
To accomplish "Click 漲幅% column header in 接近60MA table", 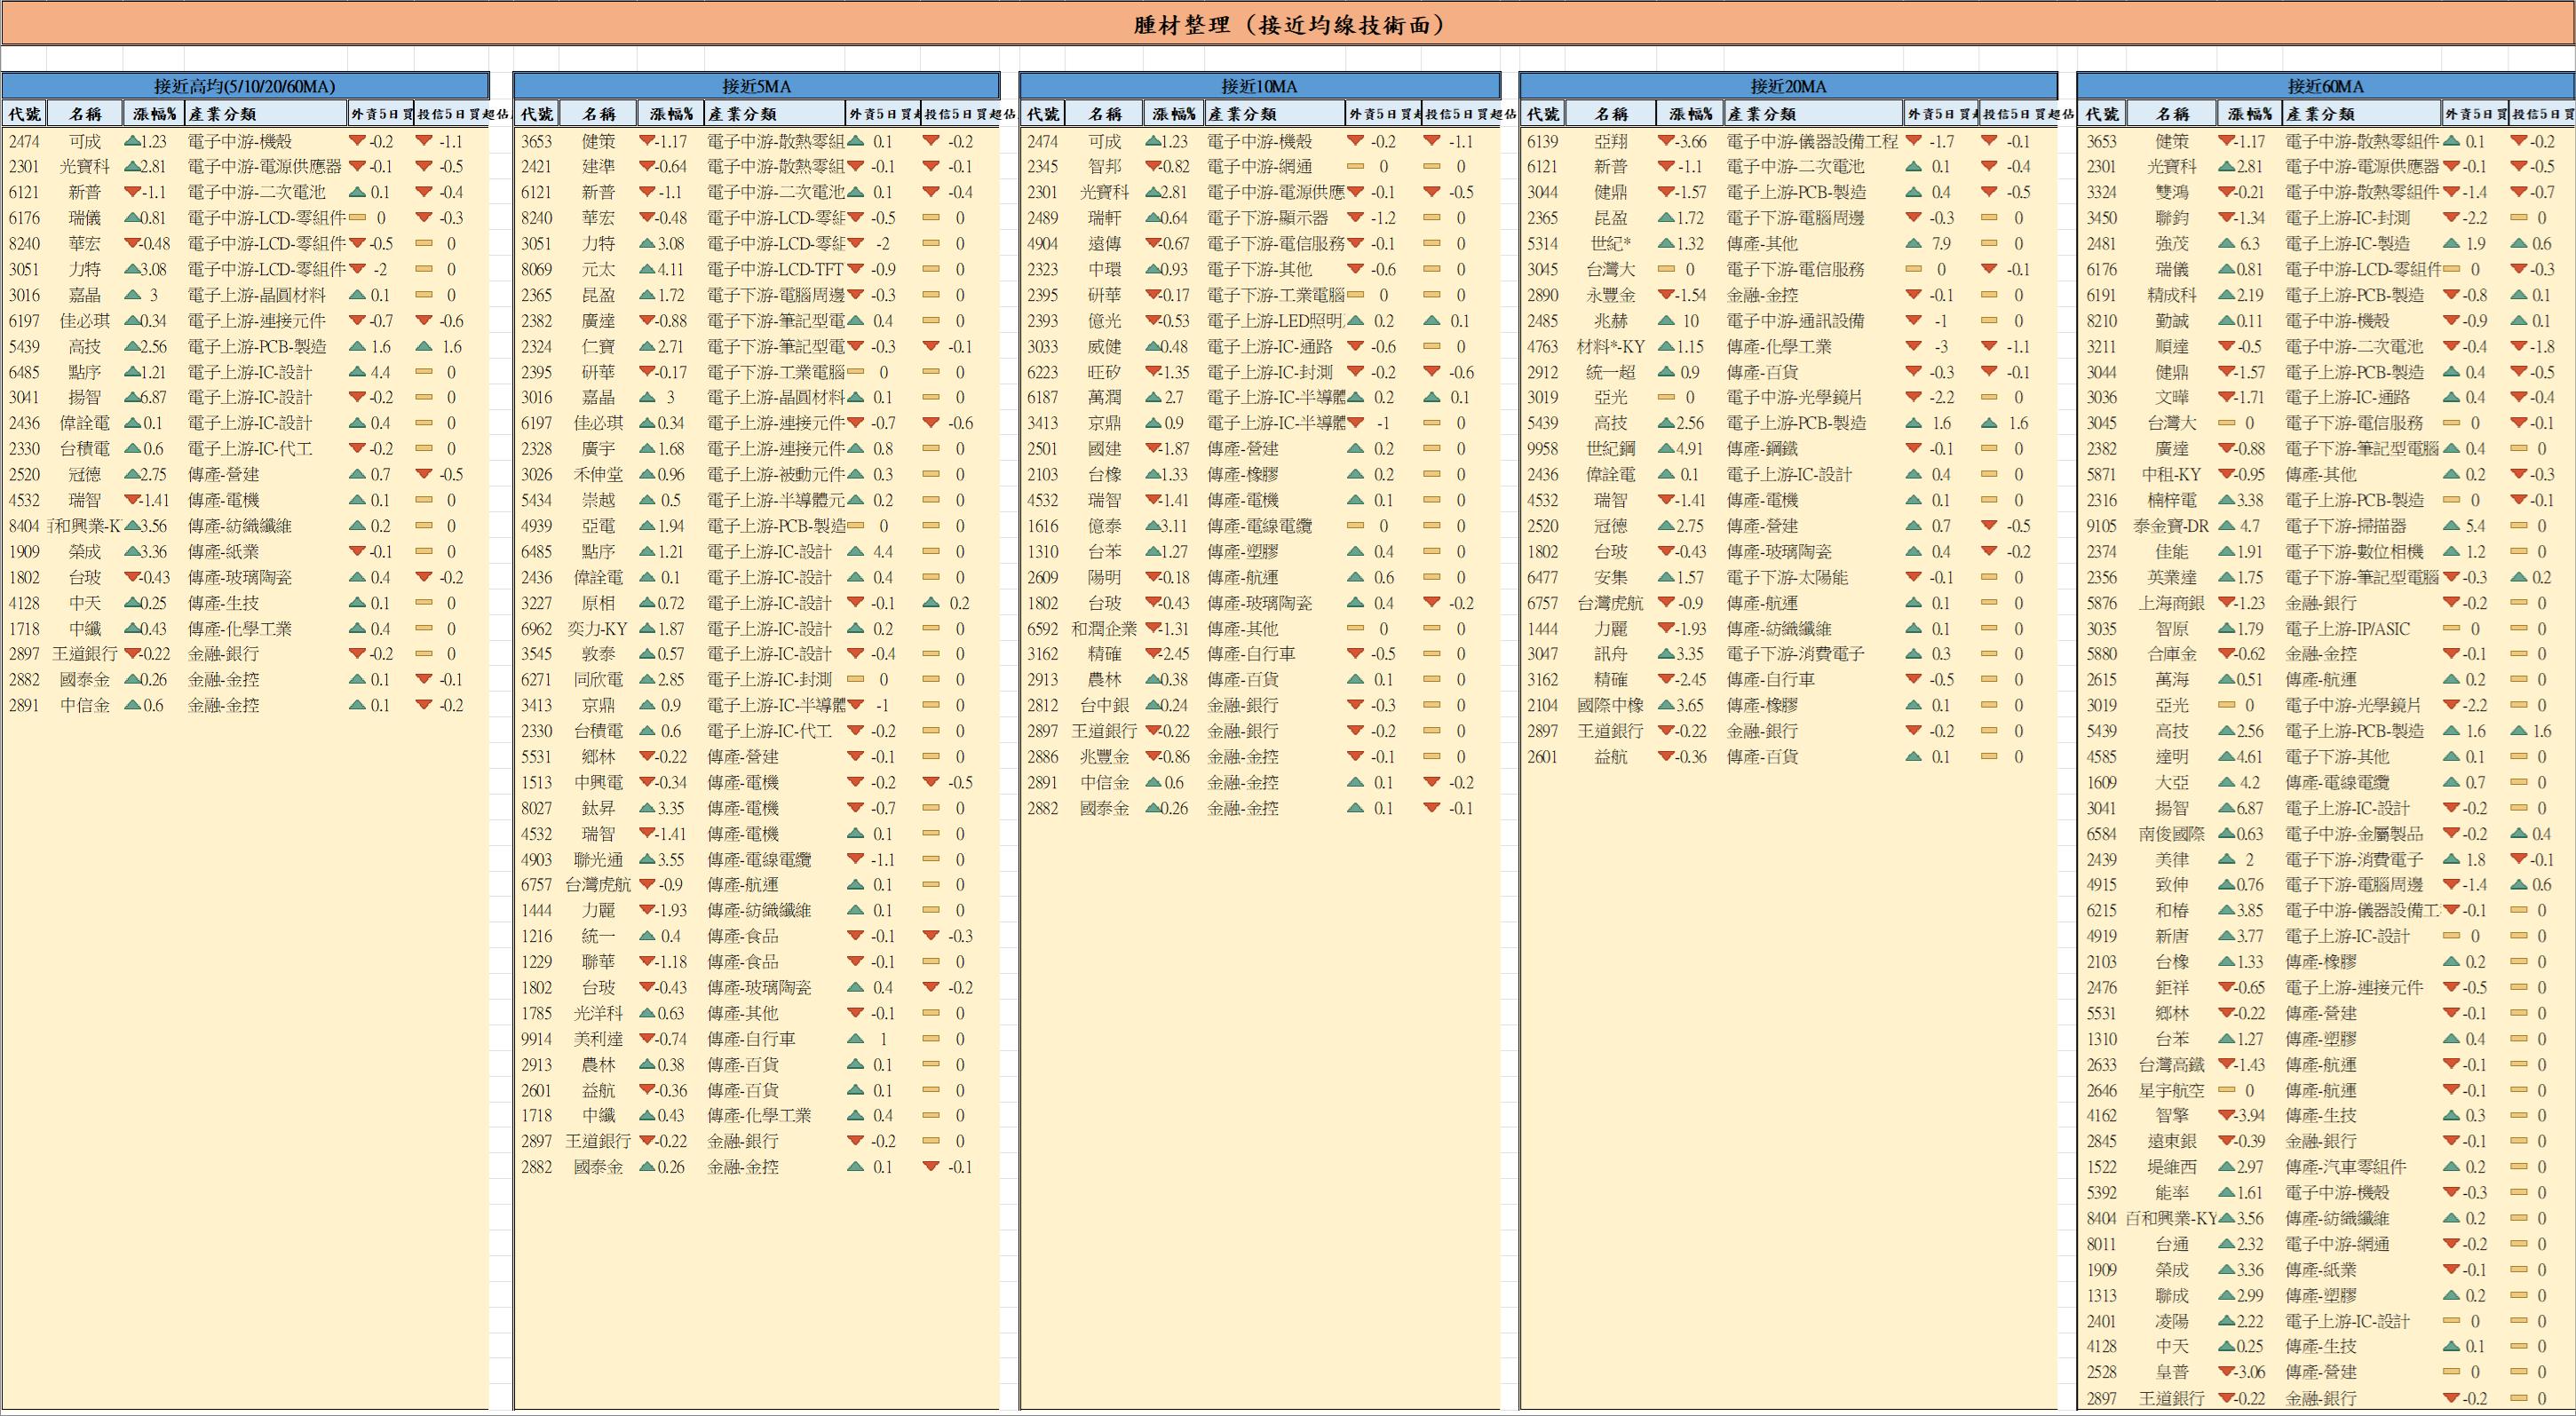I will [x=2248, y=114].
